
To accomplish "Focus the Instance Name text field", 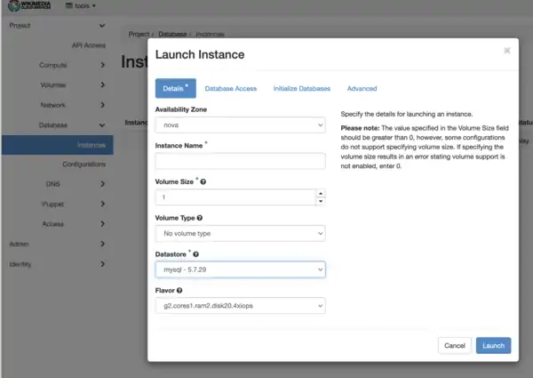I will 240,161.
